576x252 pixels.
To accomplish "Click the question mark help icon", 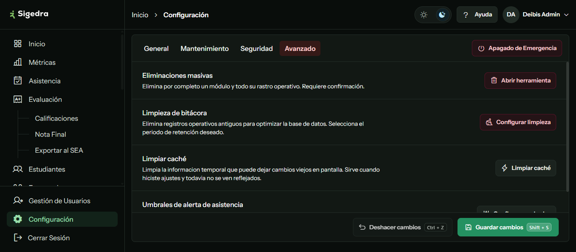I will click(x=466, y=15).
